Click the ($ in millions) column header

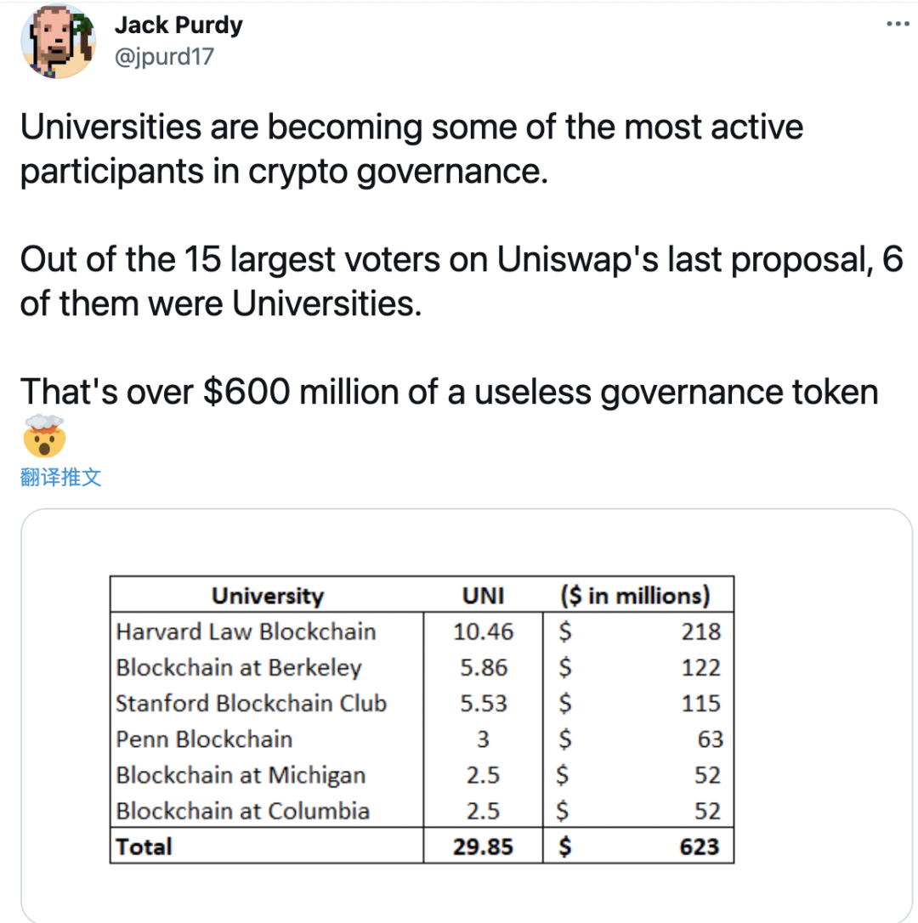635,596
